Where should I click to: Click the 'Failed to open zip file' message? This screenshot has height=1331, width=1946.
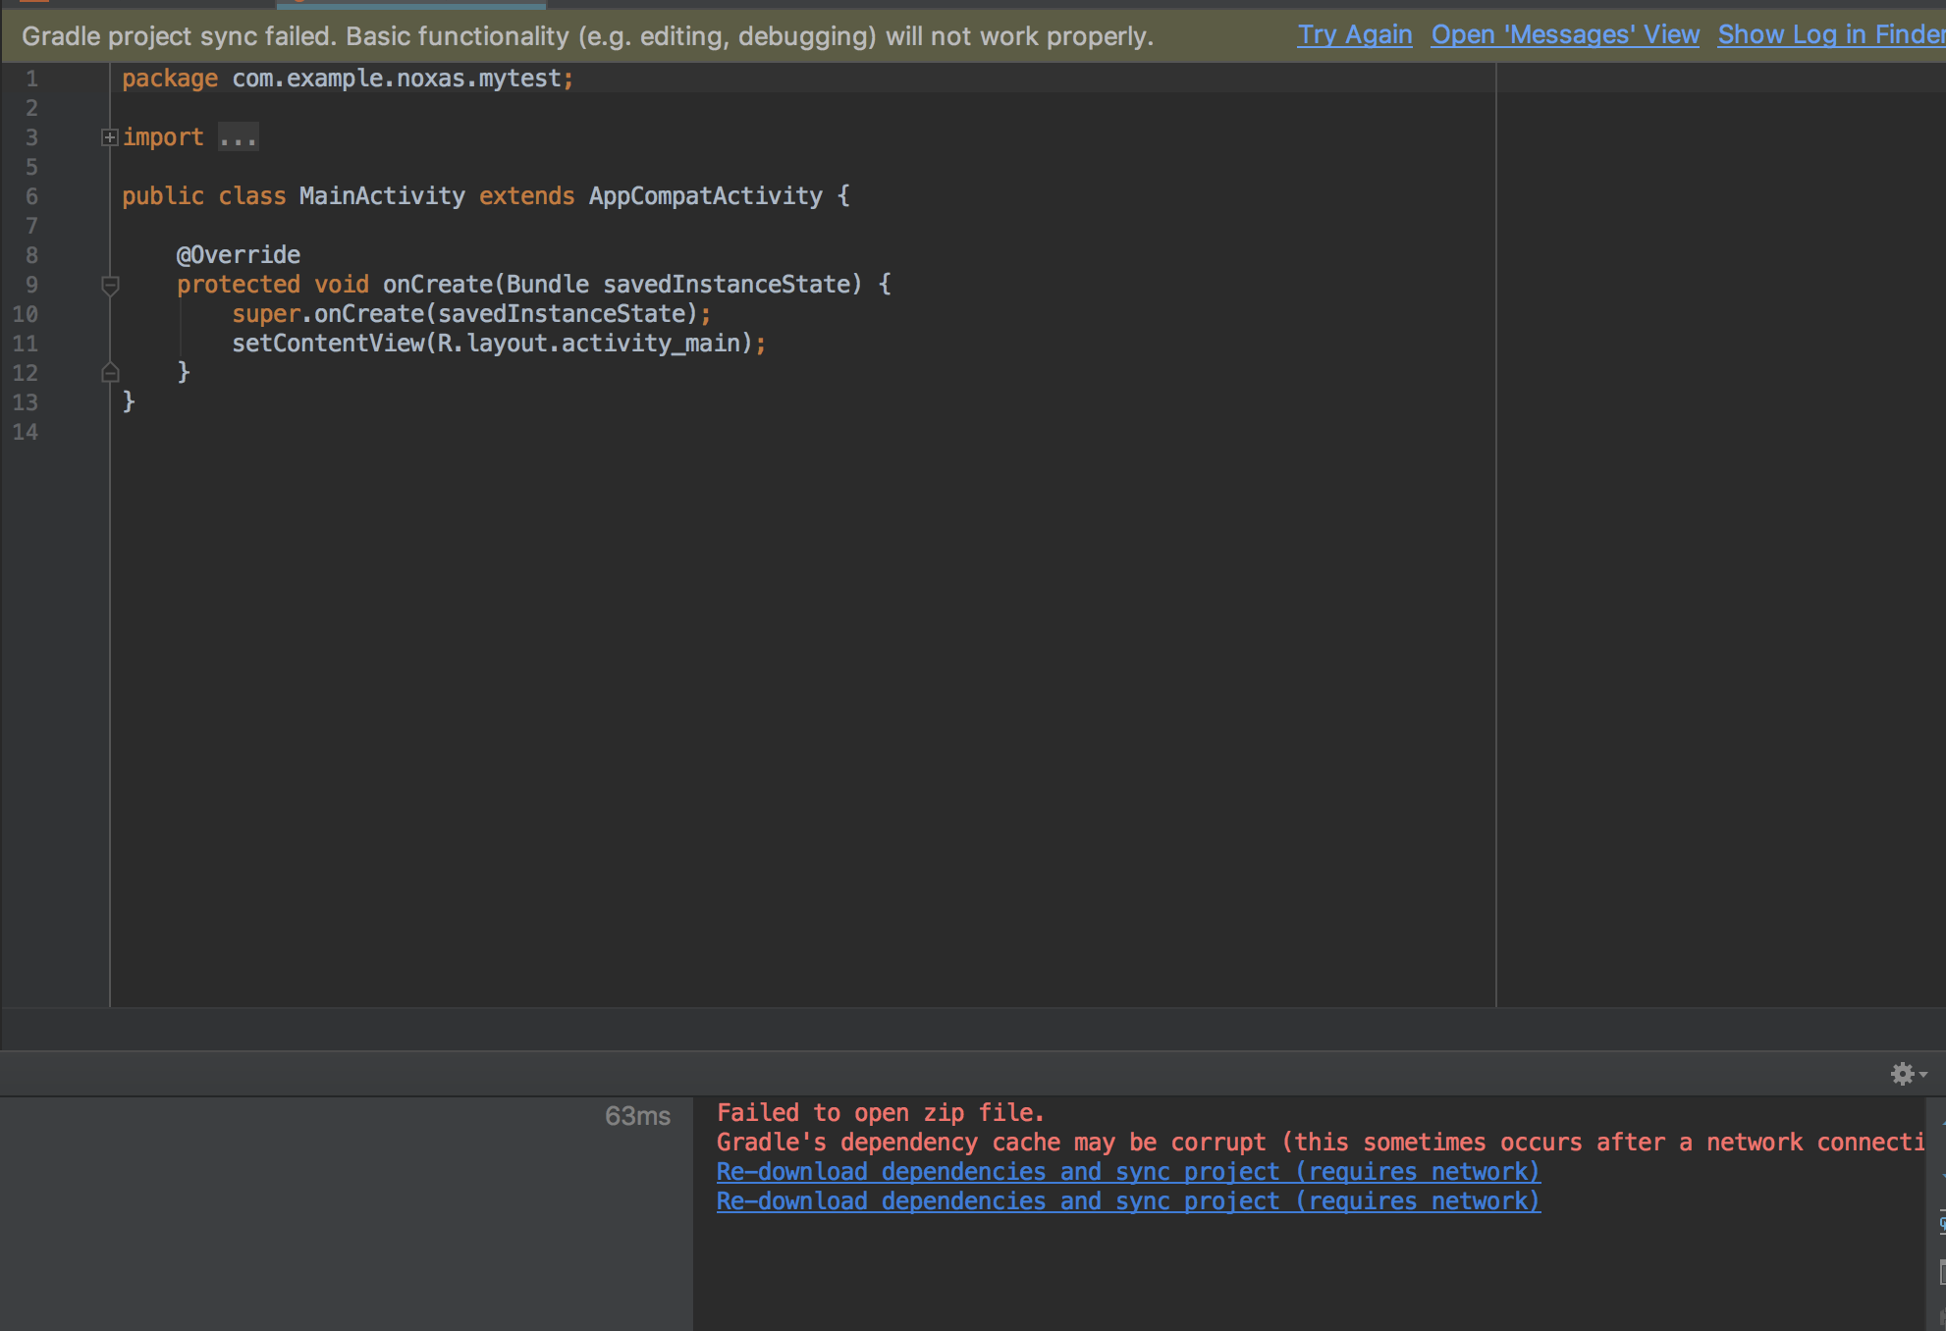[880, 1113]
